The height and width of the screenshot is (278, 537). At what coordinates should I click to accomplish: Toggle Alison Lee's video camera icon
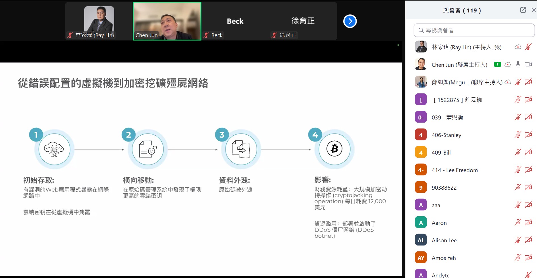tap(528, 240)
